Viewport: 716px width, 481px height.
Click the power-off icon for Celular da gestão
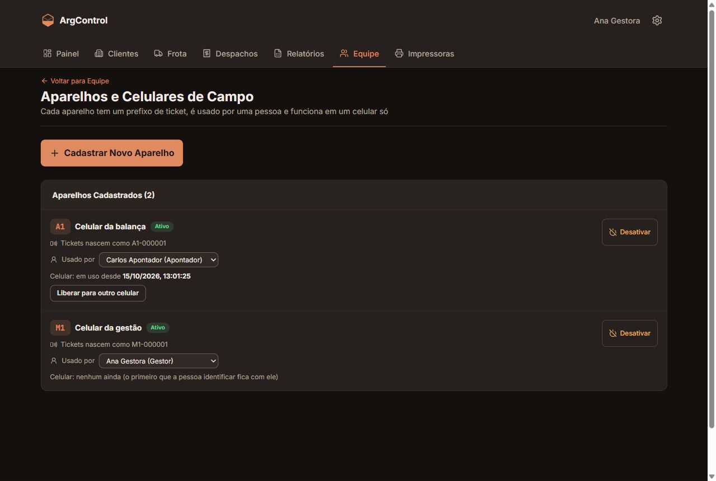click(613, 333)
